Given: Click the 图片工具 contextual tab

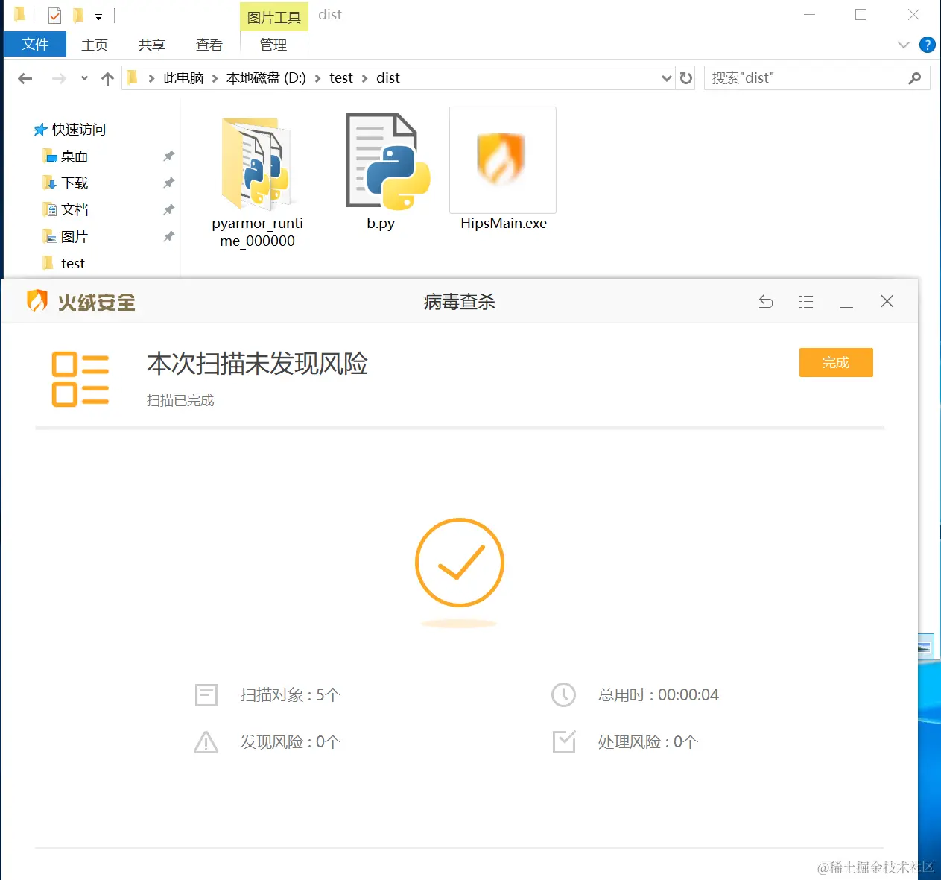Looking at the screenshot, I should pos(274,17).
